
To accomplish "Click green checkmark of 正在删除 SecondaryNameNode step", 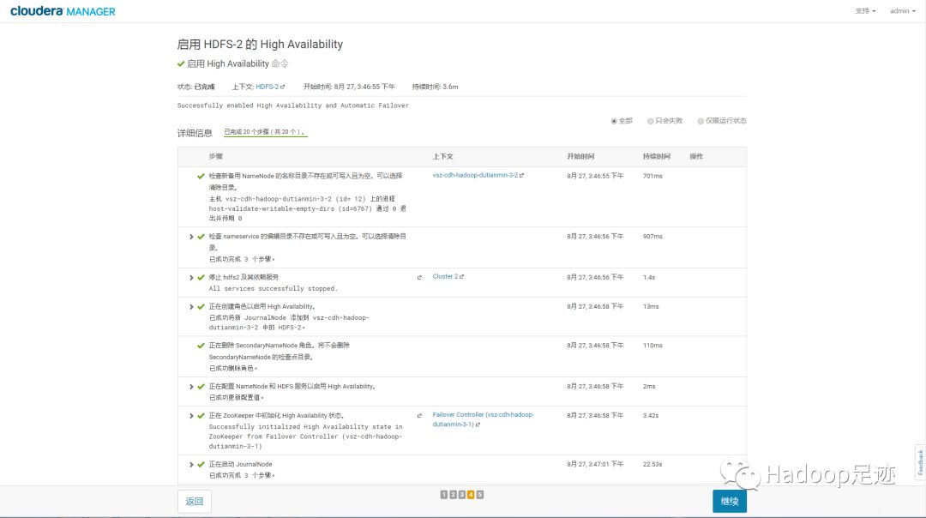I will coord(201,346).
